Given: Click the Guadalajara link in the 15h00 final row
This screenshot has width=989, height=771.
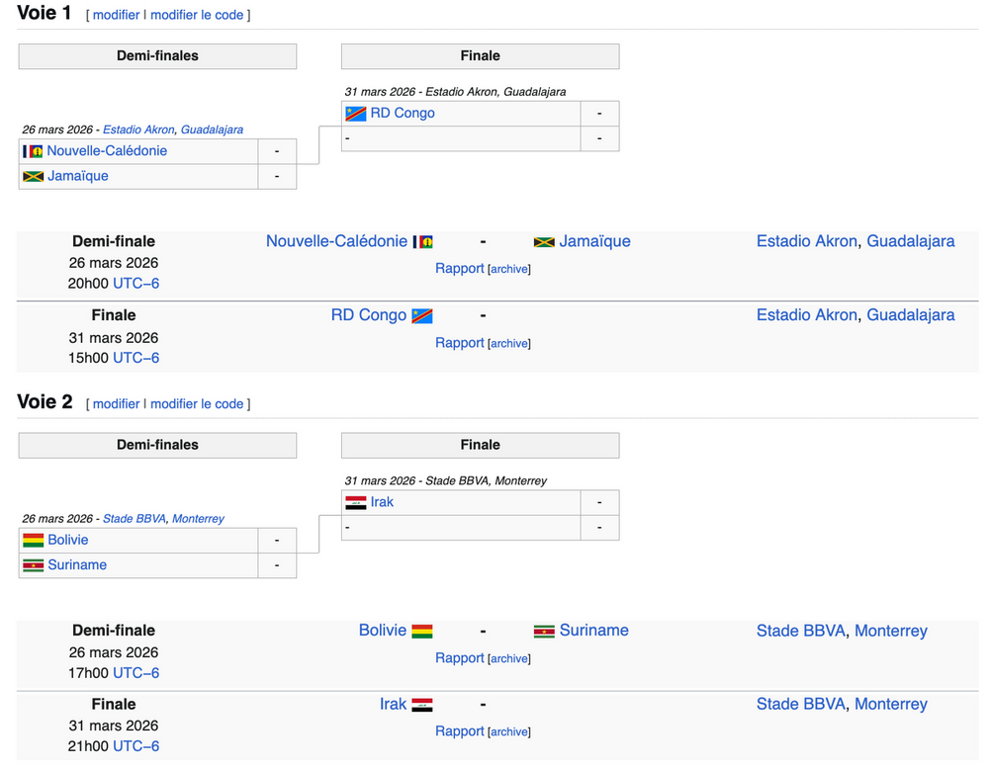Looking at the screenshot, I should pyautogui.click(x=911, y=315).
